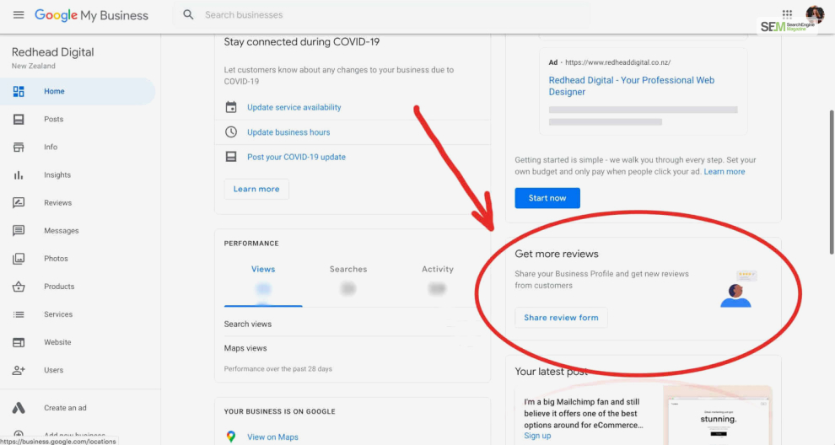
Task: Click Update service availability link
Action: pos(294,107)
